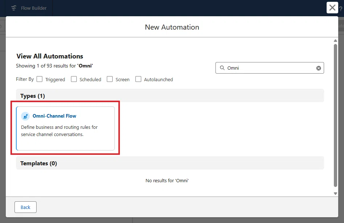Go Back to previous step

click(25, 207)
